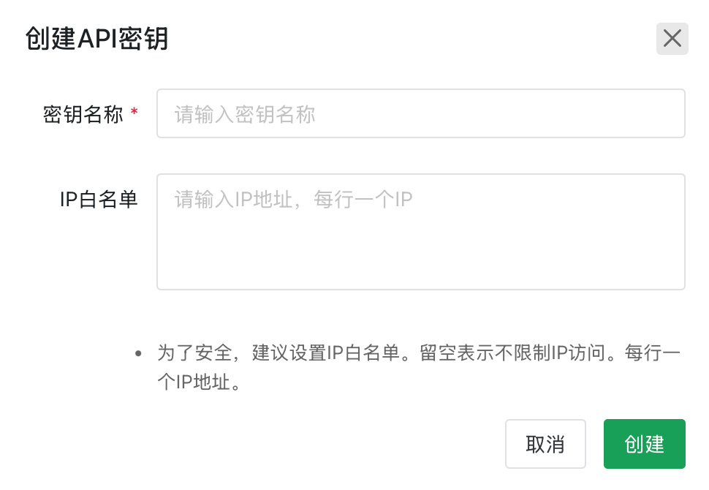This screenshot has height=490, width=709.
Task: Select the IP address entry area
Action: [x=420, y=230]
